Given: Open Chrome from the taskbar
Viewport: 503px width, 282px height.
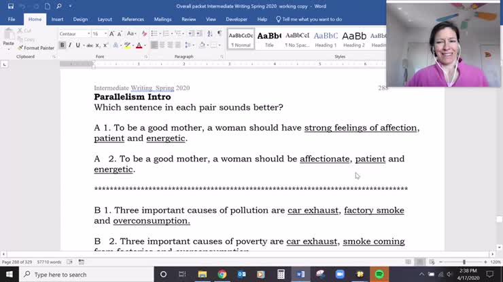Looking at the screenshot, I should pyautogui.click(x=222, y=275).
